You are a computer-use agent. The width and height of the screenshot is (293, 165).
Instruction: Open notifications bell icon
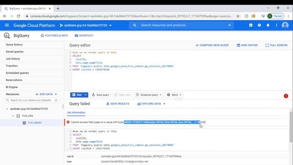pyautogui.click(x=268, y=25)
